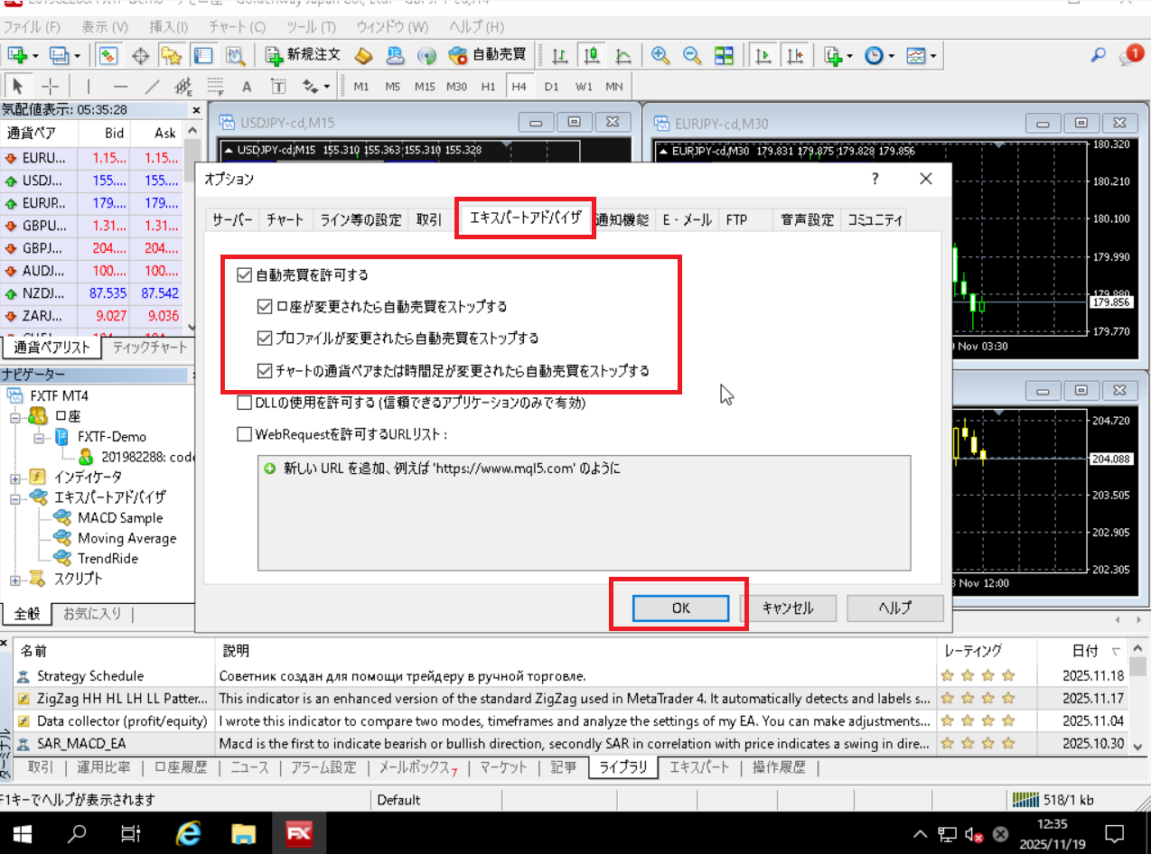Click the zoom in magnifier icon
The width and height of the screenshot is (1151, 854).
tap(660, 55)
